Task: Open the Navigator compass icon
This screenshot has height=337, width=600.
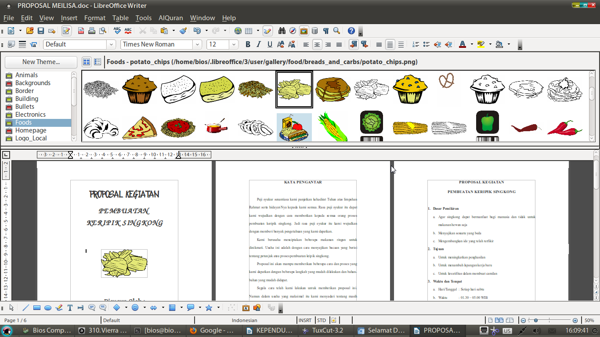Action: coord(293,31)
